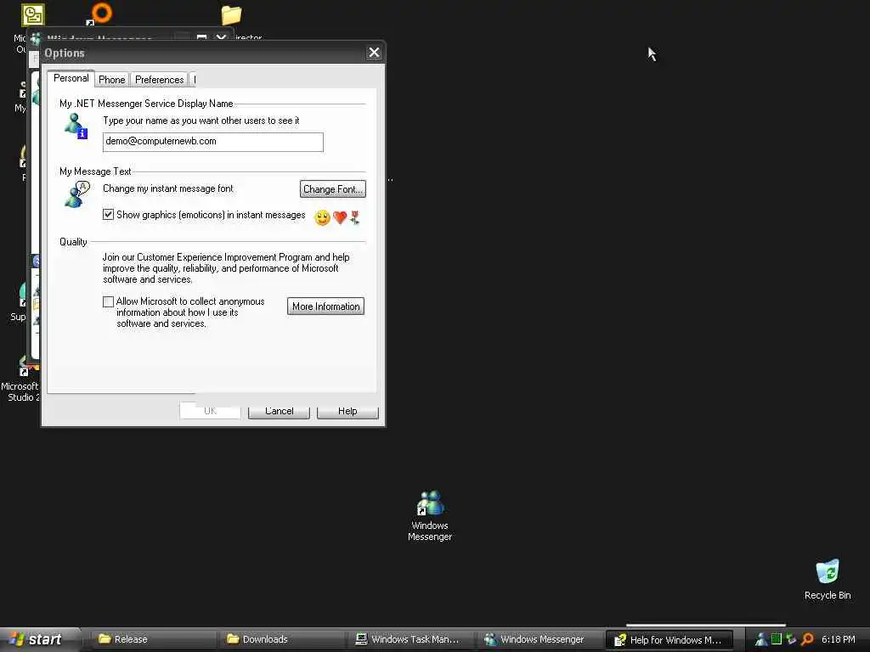This screenshot has width=870, height=652.
Task: Select the orange ring desktop shortcut icon
Action: pos(101,13)
